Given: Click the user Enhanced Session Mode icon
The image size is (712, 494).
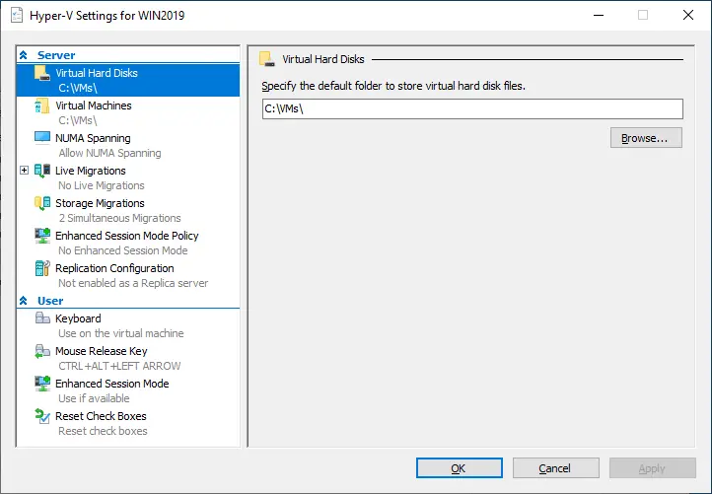Looking at the screenshot, I should click(x=42, y=384).
